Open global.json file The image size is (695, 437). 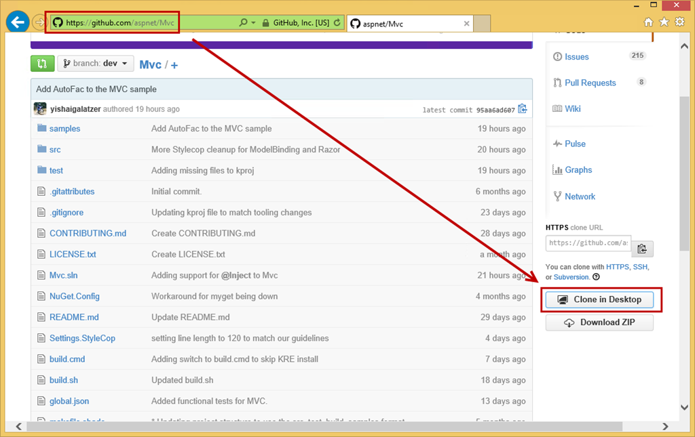69,401
